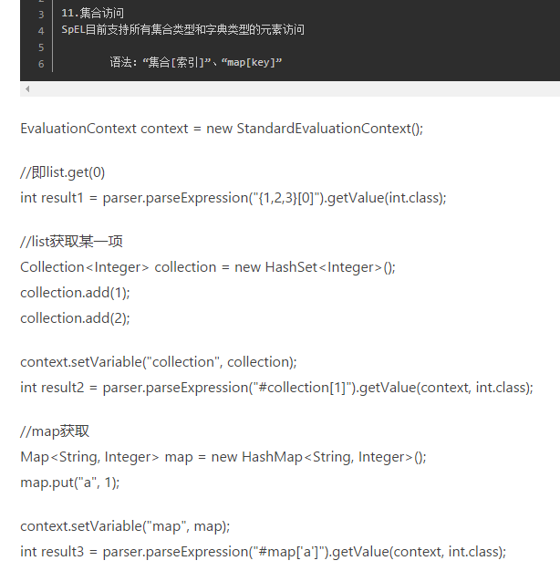
Task: Click the int result2 #collection[1] line
Action: 276,388
